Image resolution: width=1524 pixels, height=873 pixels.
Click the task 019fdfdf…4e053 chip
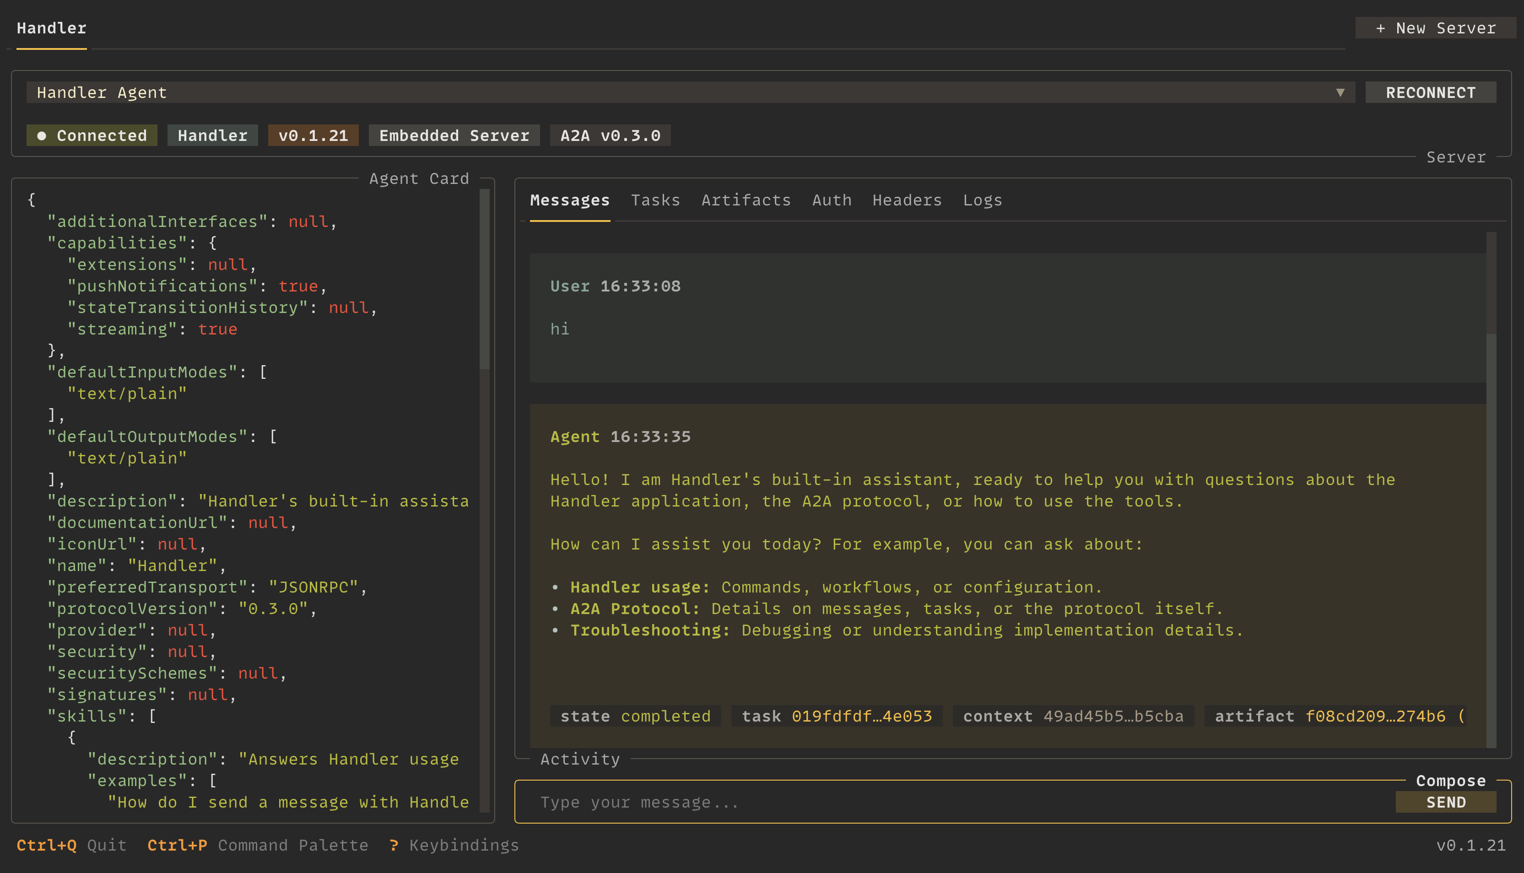click(836, 716)
